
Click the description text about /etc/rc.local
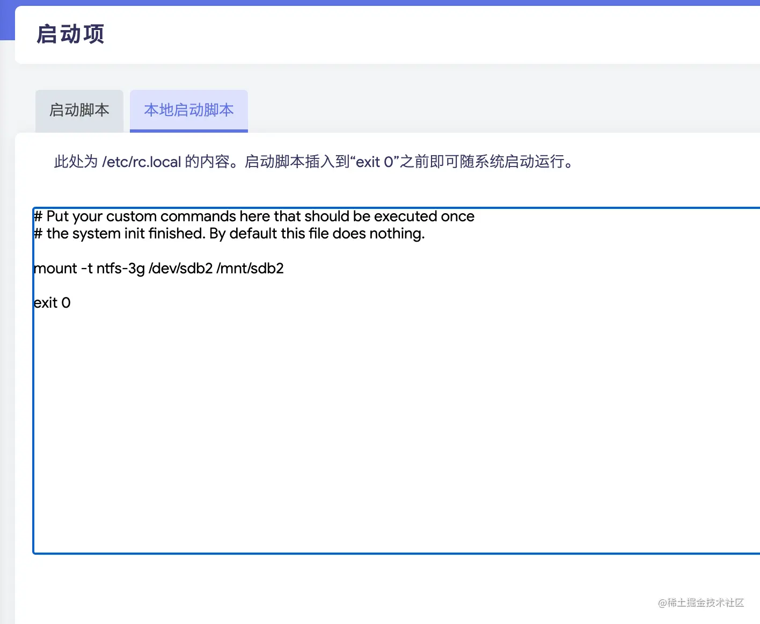[314, 162]
